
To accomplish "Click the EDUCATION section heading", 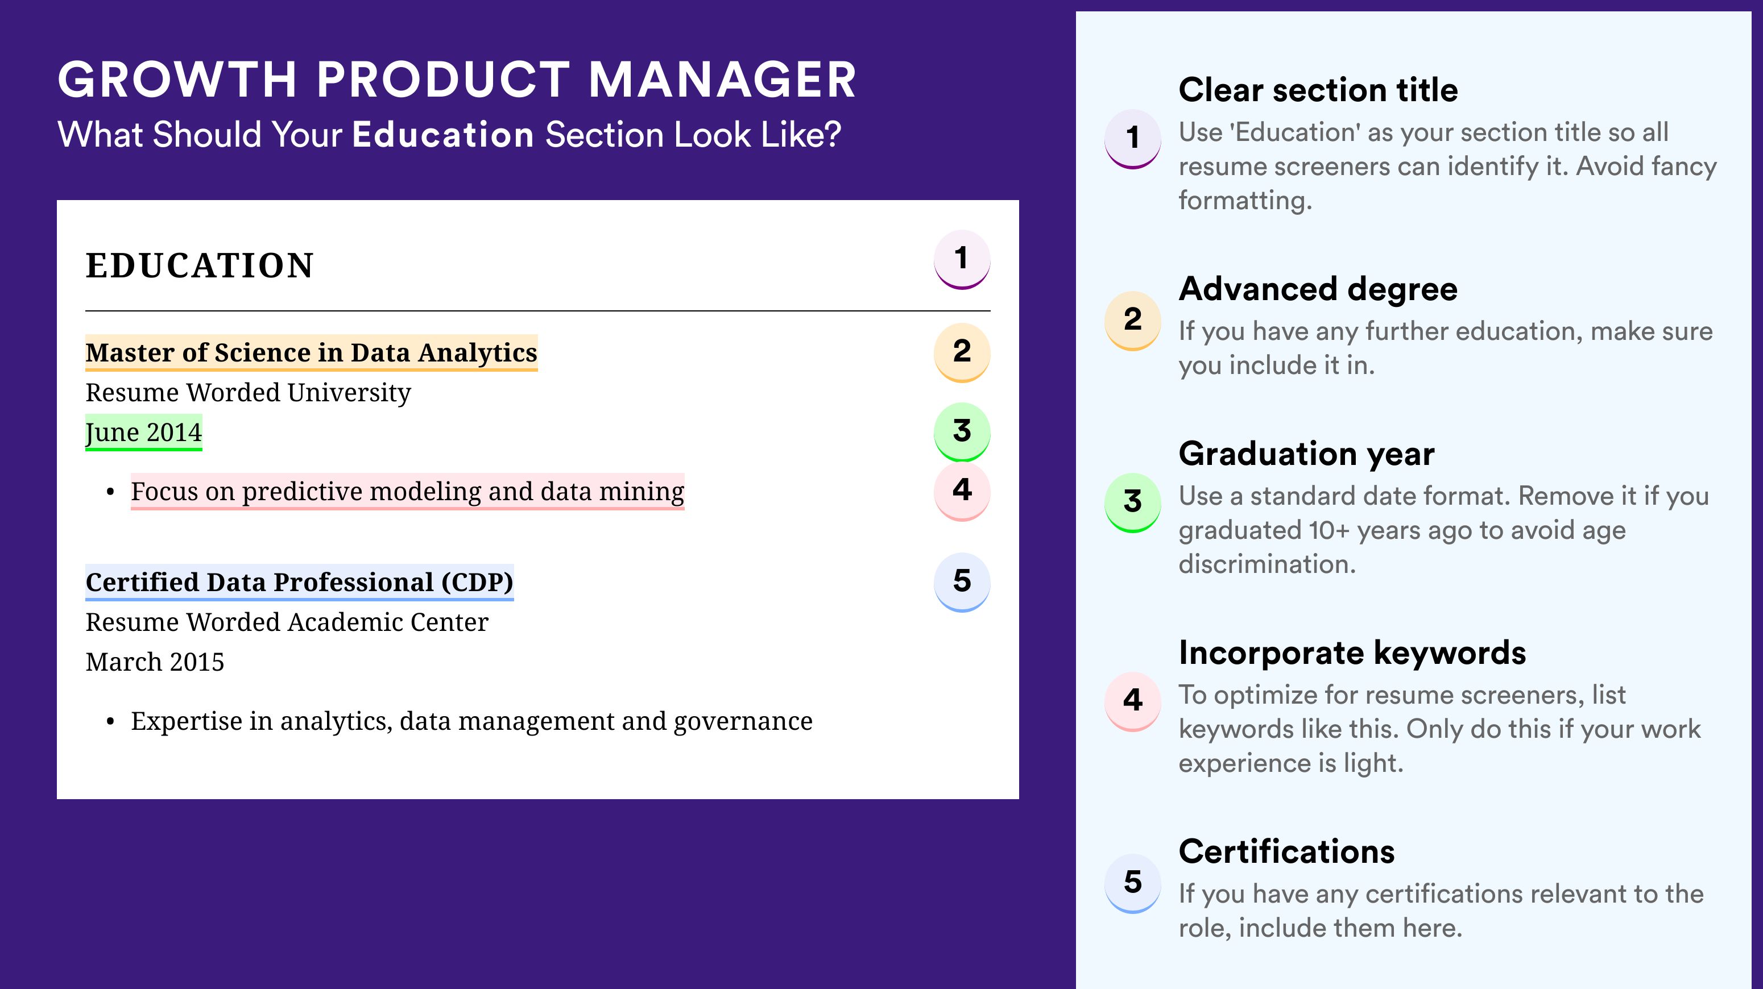I will [199, 266].
